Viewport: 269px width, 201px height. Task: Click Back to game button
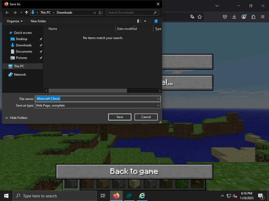coord(134,172)
